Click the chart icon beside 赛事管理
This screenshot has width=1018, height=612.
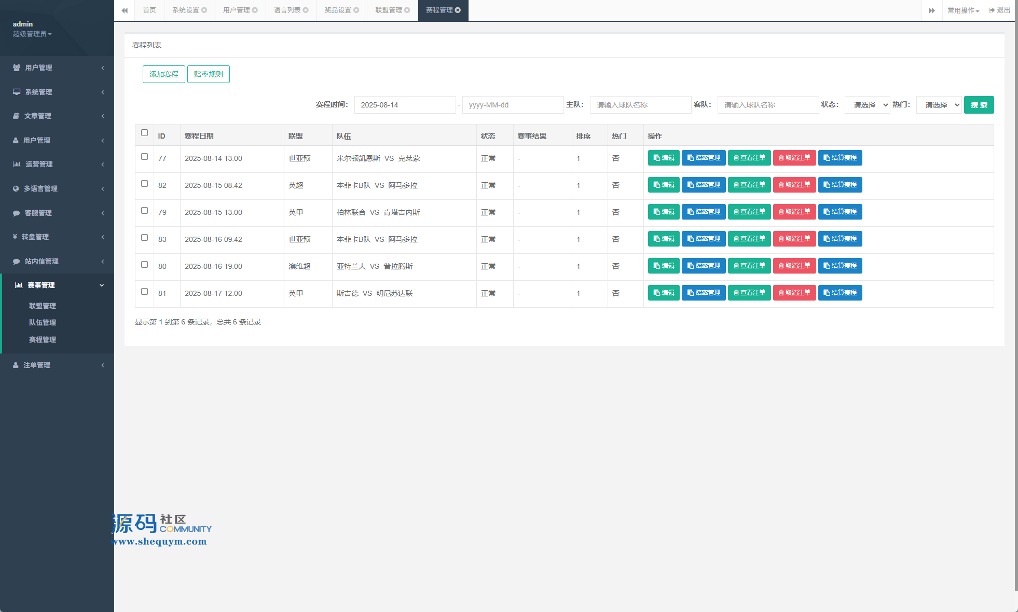pos(19,285)
